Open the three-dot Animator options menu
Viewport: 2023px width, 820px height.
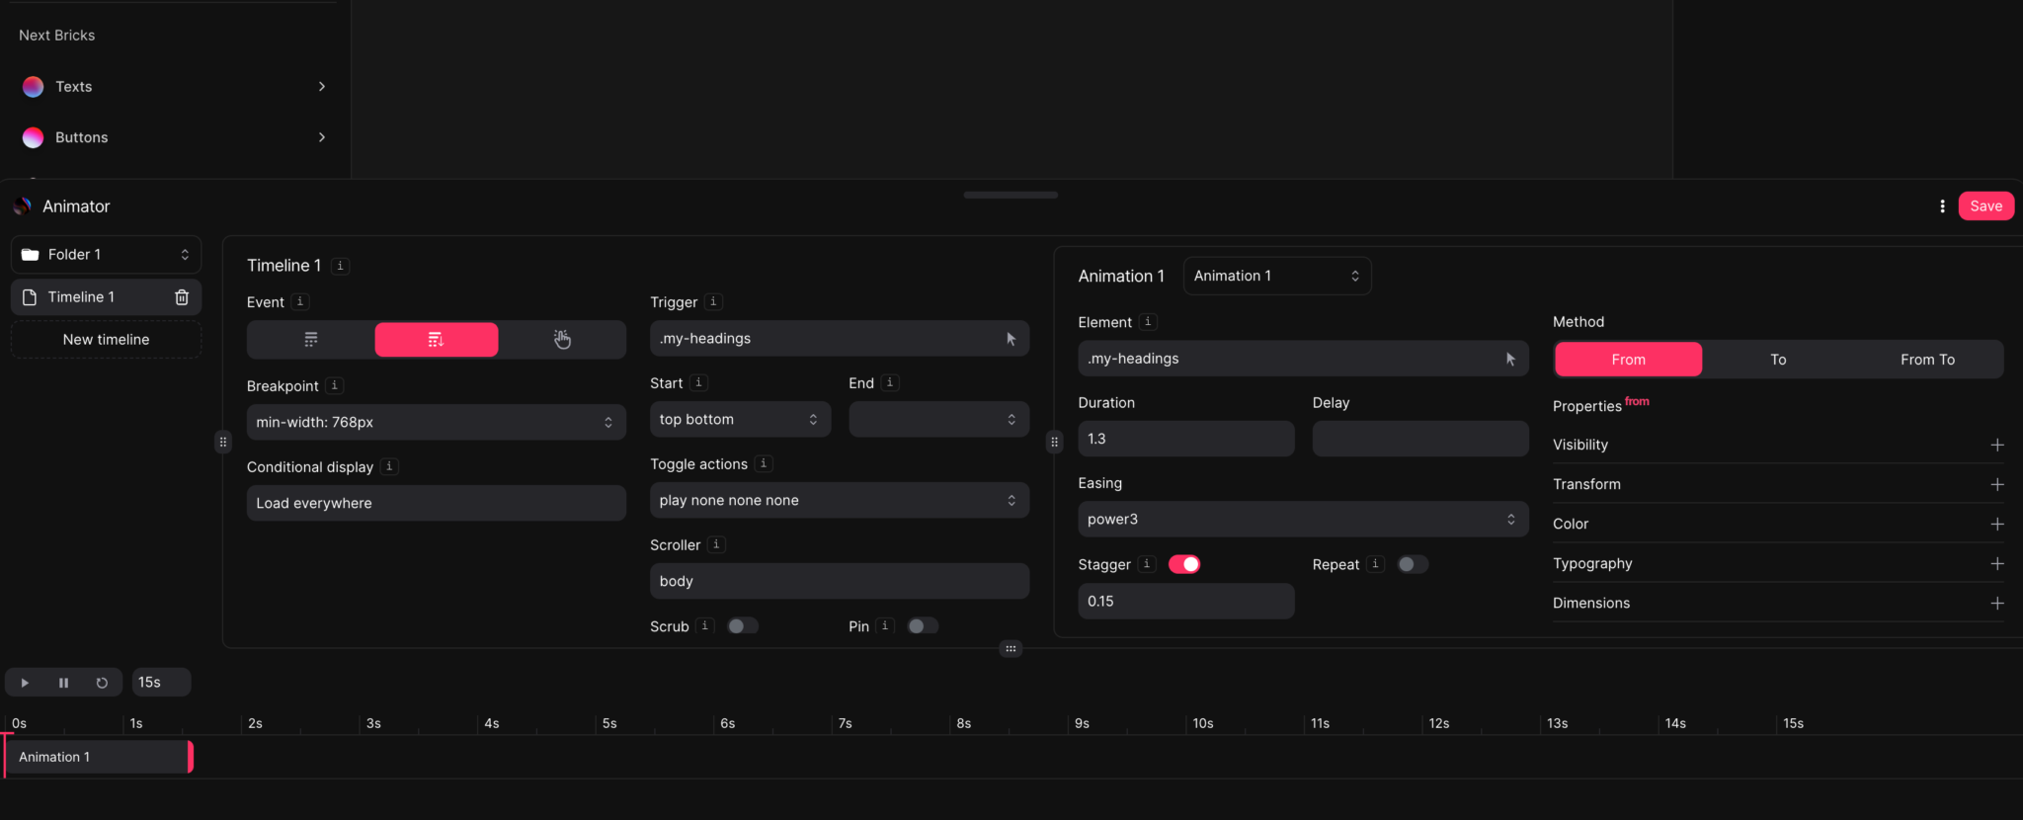tap(1942, 206)
